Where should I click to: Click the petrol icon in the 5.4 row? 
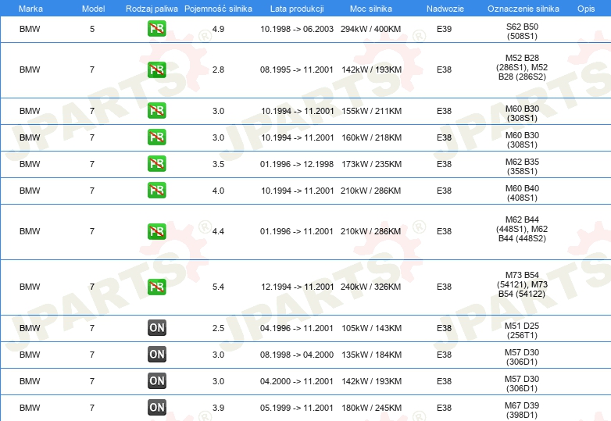coord(156,287)
